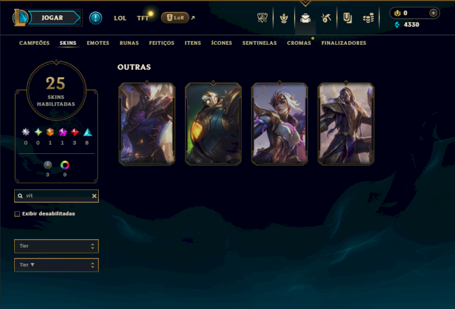The width and height of the screenshot is (455, 309).
Task: Clear the 'vit' search with the X
Action: (x=94, y=196)
